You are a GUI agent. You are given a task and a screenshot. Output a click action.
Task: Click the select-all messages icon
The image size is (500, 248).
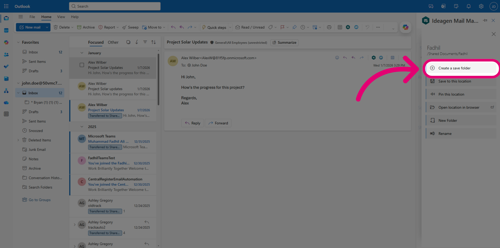128,42
